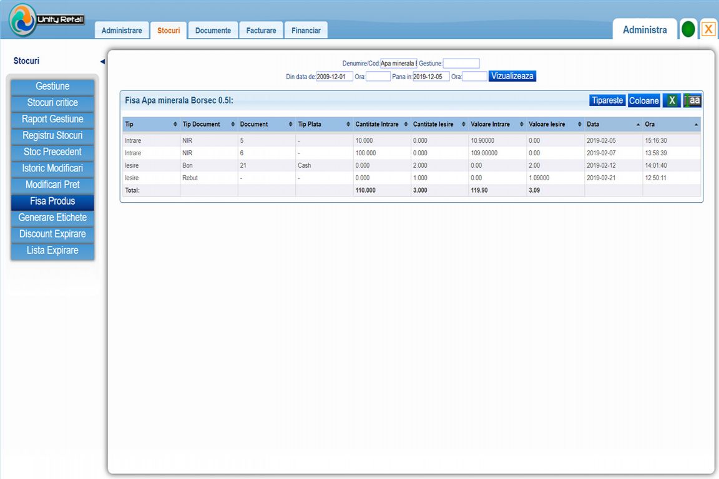Open Lista Expirare in the sidebar
Screen dimensions: 719x479
(x=52, y=251)
